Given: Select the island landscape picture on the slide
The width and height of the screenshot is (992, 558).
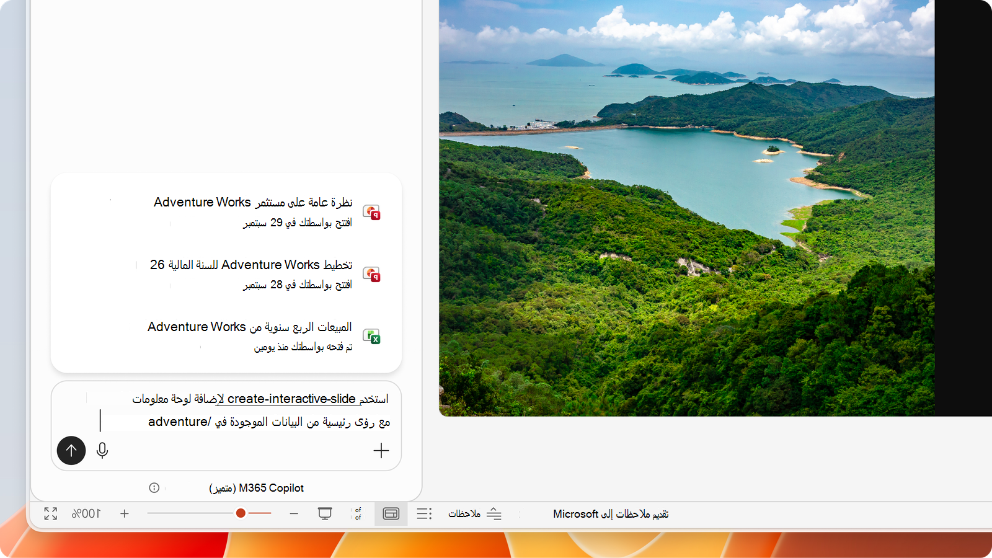Looking at the screenshot, I should click(x=686, y=208).
